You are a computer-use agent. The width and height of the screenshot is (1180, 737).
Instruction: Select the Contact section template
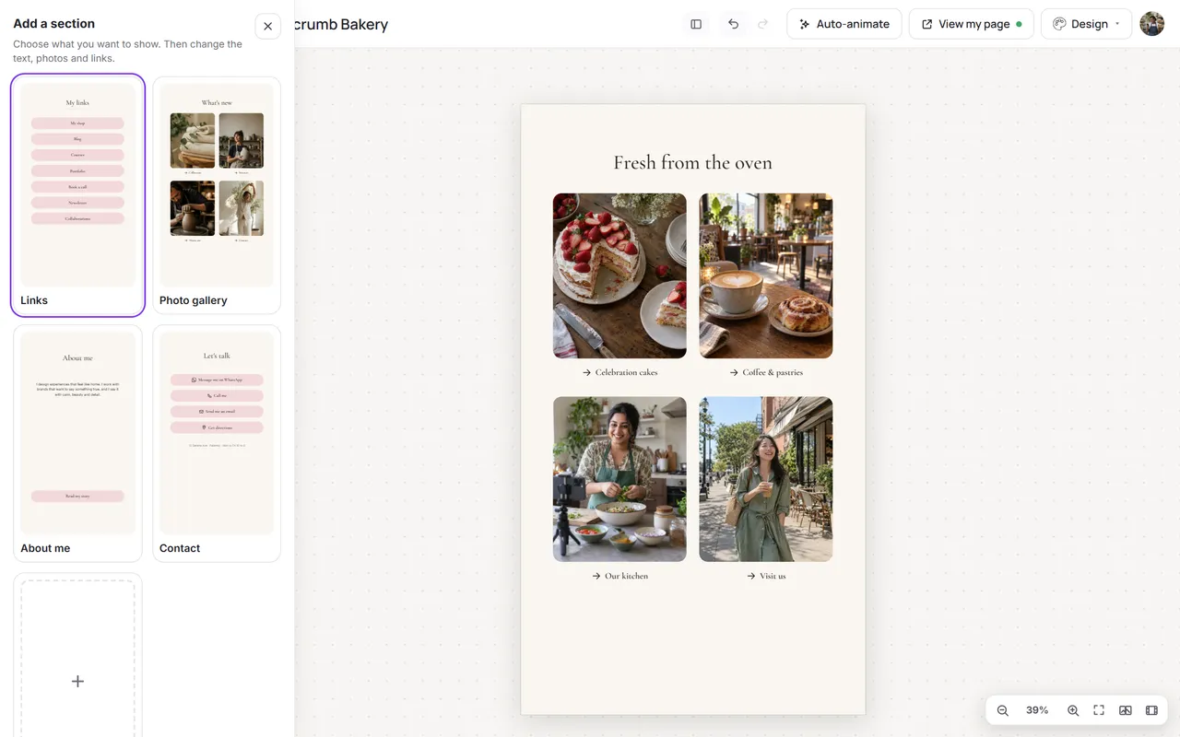[217, 443]
